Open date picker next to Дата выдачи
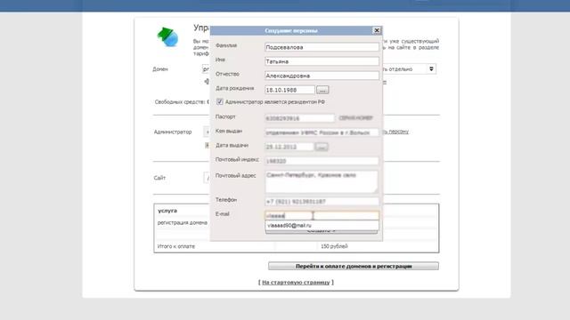Image resolution: width=570 pixels, height=320 pixels. pyautogui.click(x=322, y=147)
